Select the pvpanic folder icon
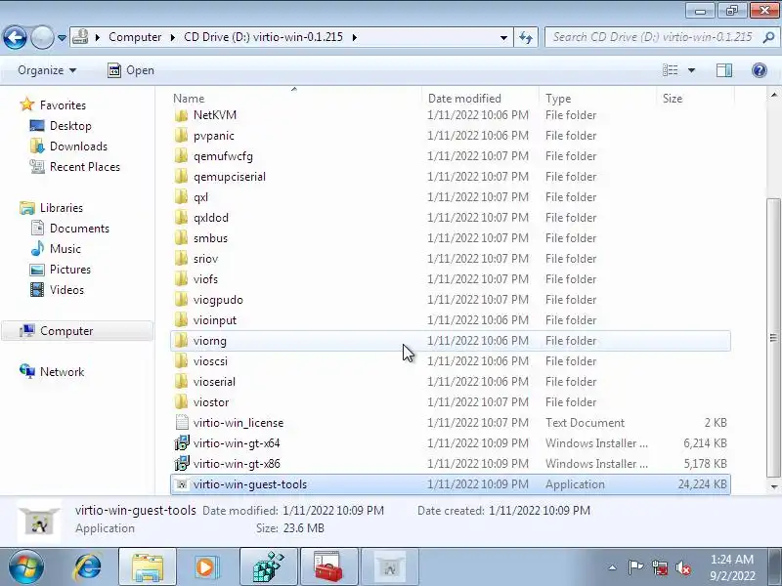Image resolution: width=782 pixels, height=586 pixels. tap(182, 136)
